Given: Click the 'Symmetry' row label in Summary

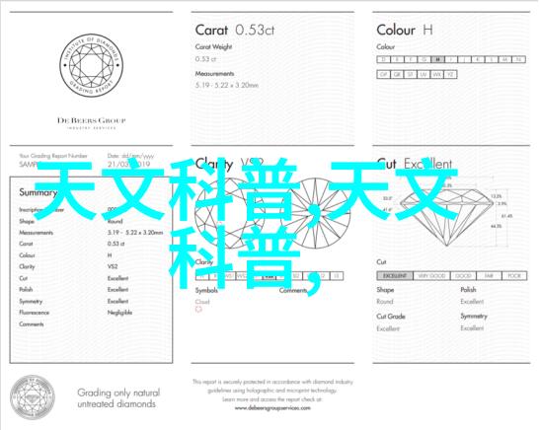Looking at the screenshot, I should 31,301.
